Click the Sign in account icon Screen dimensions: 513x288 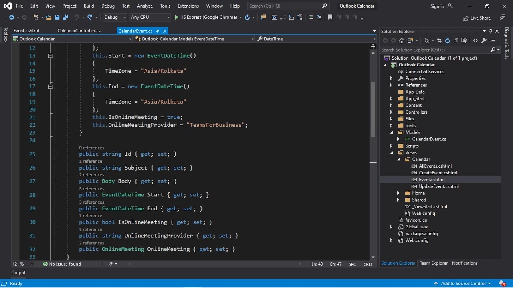tap(450, 6)
